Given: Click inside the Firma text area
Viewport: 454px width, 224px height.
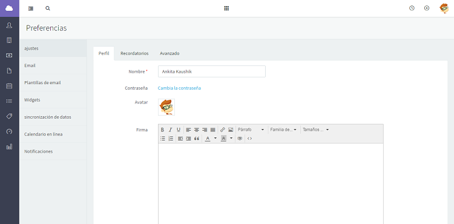Looking at the screenshot, I should click(271, 183).
